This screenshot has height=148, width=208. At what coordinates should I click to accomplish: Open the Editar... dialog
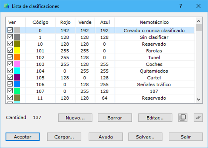coord(155,117)
